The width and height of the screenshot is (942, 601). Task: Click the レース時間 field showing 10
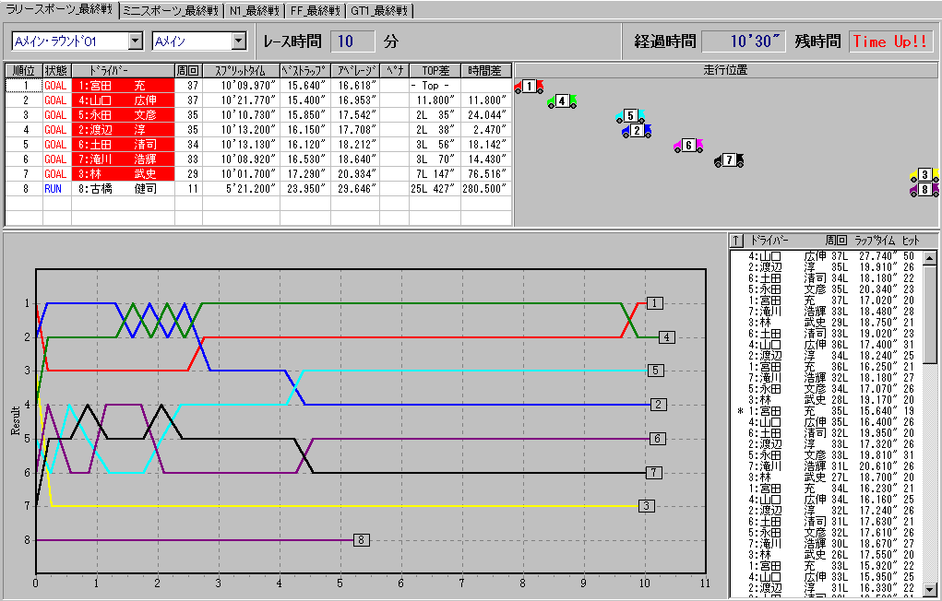tap(354, 41)
